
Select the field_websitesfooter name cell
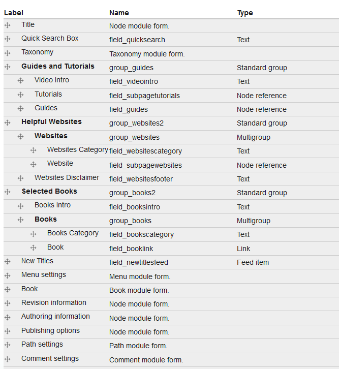(141, 179)
